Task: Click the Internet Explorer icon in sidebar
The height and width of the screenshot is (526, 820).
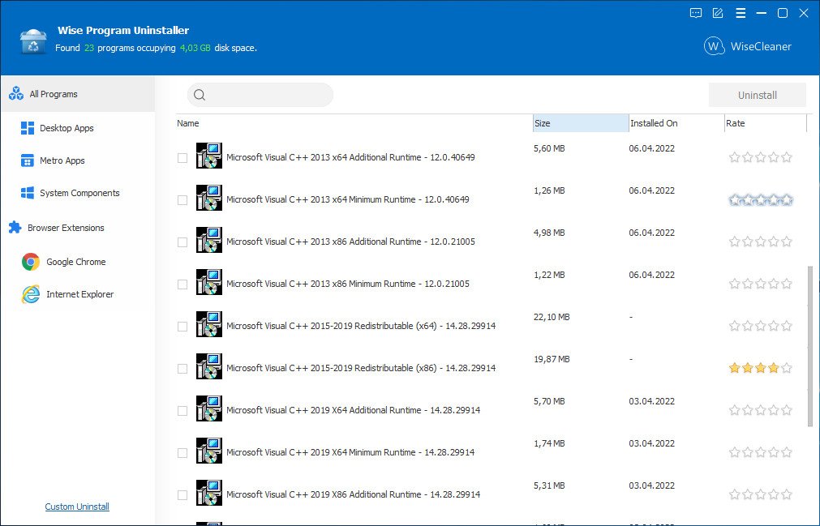Action: point(31,294)
